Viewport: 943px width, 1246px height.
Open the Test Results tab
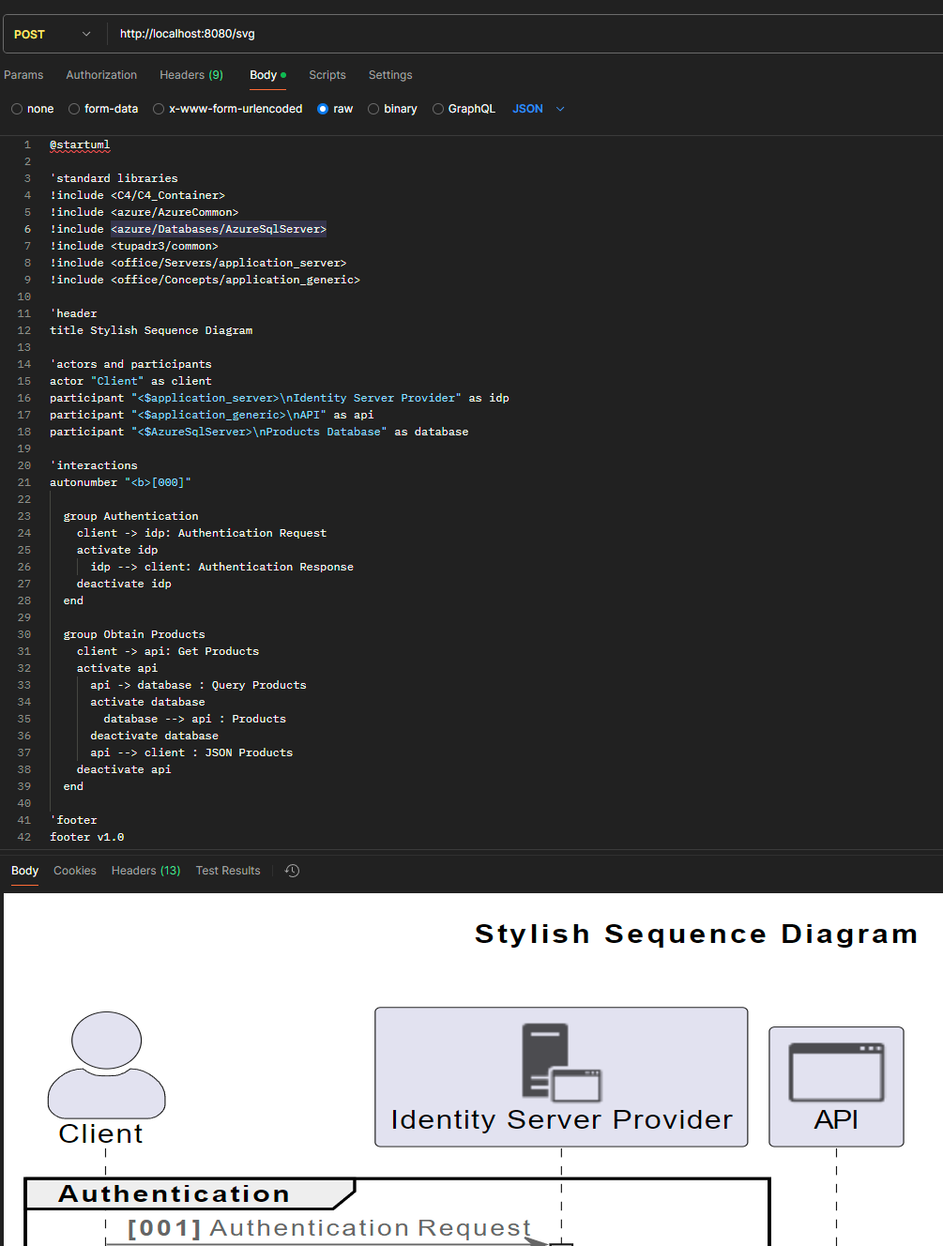tap(228, 871)
